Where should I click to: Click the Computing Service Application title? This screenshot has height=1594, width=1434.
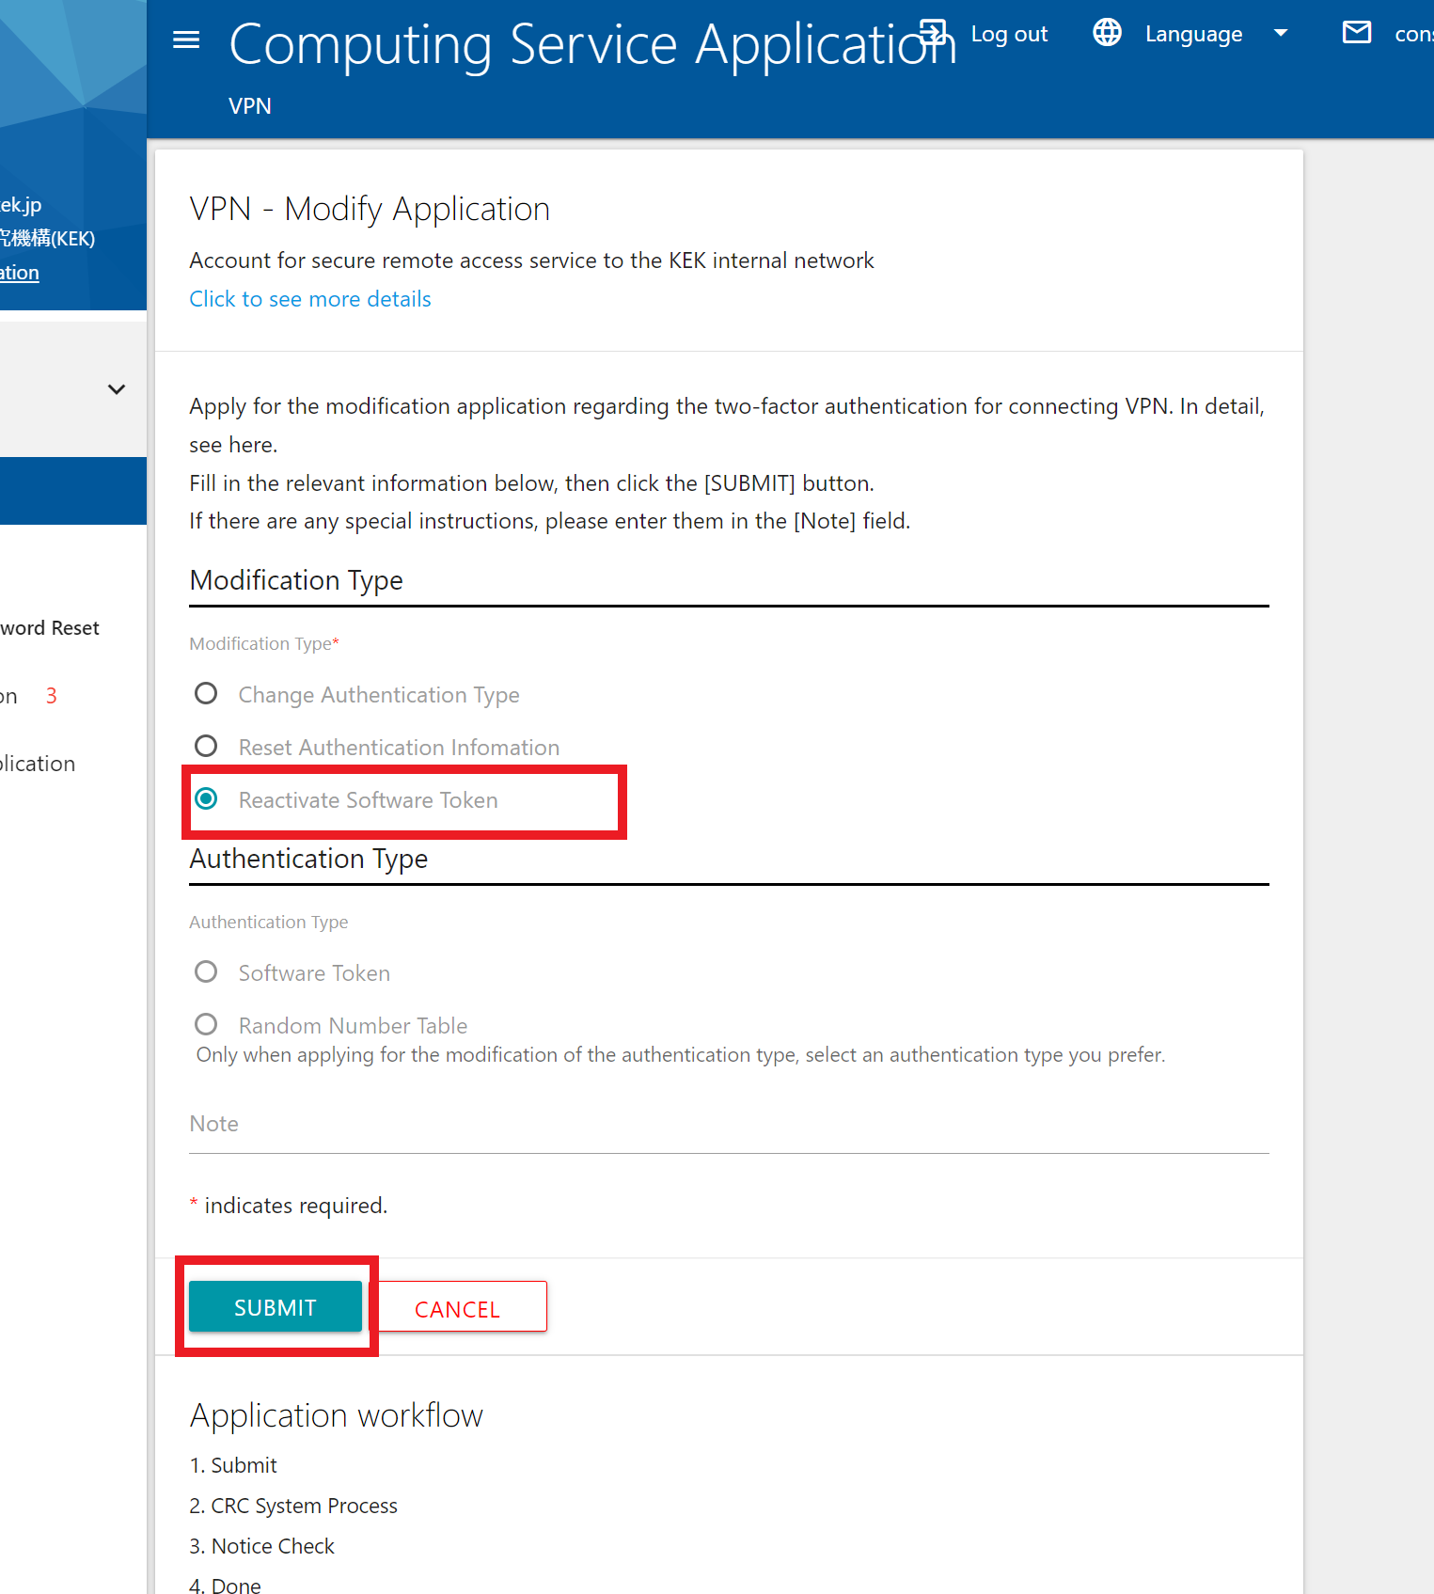click(592, 44)
